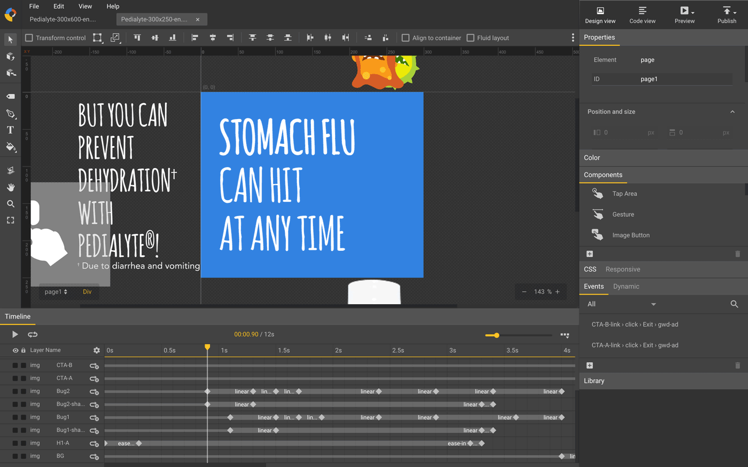Zoom out the stage with minus button
This screenshot has height=467, width=748.
524,292
